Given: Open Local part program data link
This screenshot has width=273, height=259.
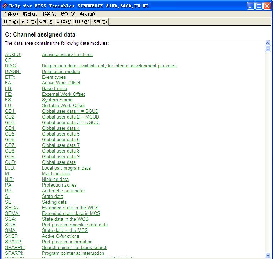Looking at the screenshot, I should pyautogui.click(x=66, y=168).
